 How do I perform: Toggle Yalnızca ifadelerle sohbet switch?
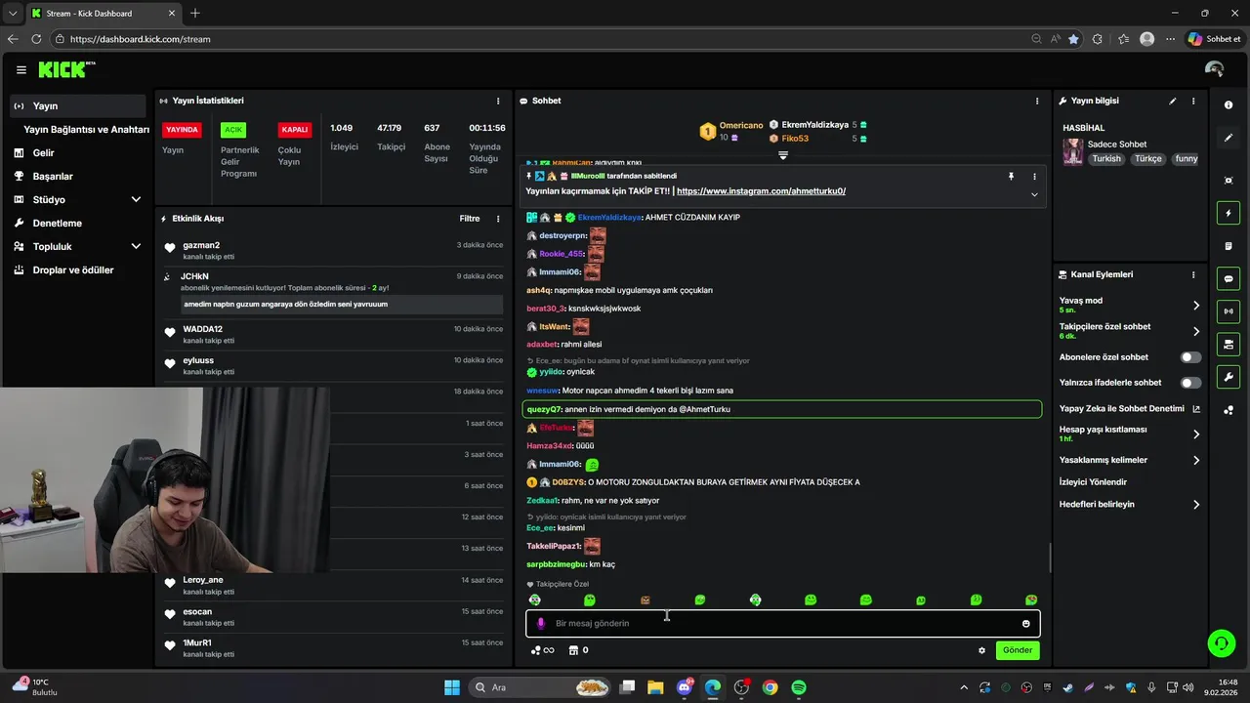[x=1190, y=383]
